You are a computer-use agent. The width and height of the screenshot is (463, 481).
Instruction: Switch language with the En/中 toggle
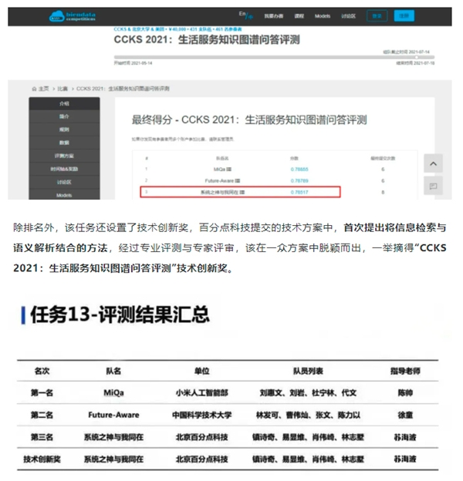[246, 15]
